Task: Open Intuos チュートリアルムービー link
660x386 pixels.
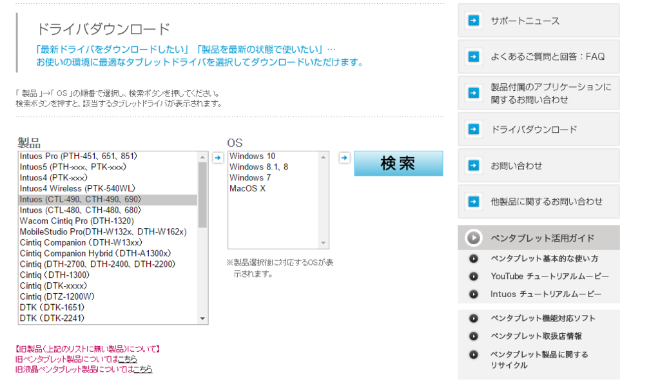Action: pos(546,294)
